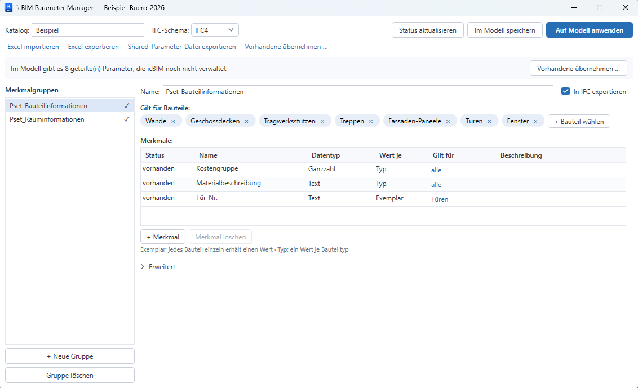This screenshot has width=638, height=388.
Task: Click the alle link for Materialbeschreibung
Action: (x=436, y=185)
